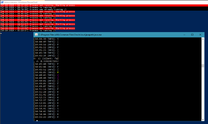
Task: Click the 14:49:05 INFO line in java.exe
Action: click(x=46, y=83)
